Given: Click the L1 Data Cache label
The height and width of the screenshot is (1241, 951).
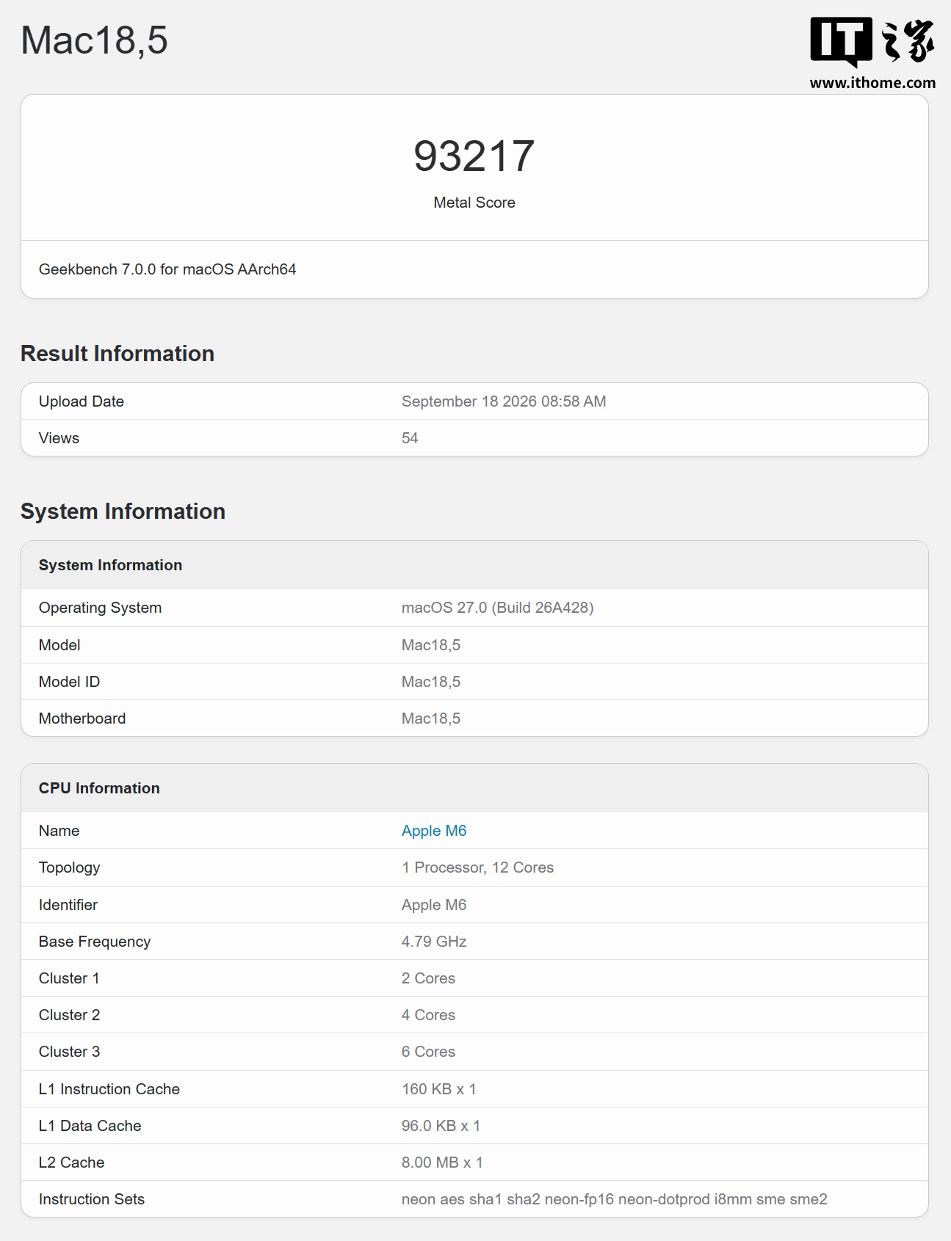Looking at the screenshot, I should point(90,1126).
